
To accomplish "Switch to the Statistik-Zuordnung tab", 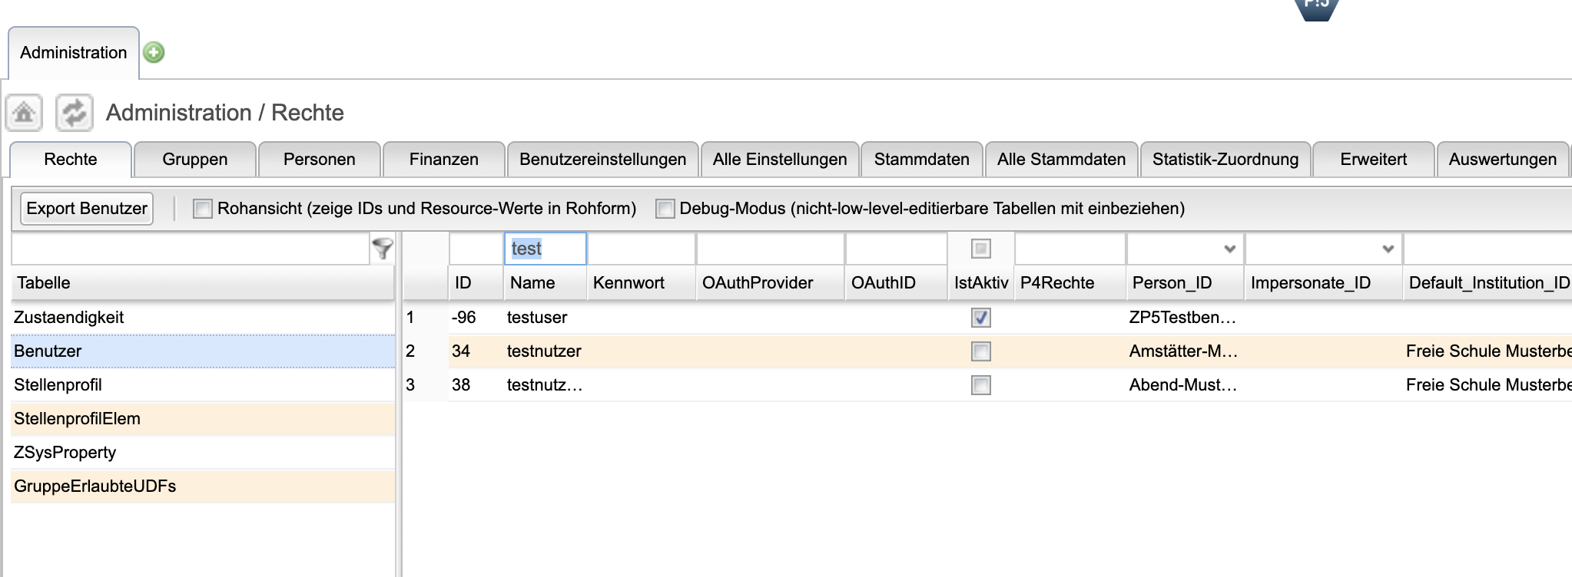I will pyautogui.click(x=1225, y=160).
